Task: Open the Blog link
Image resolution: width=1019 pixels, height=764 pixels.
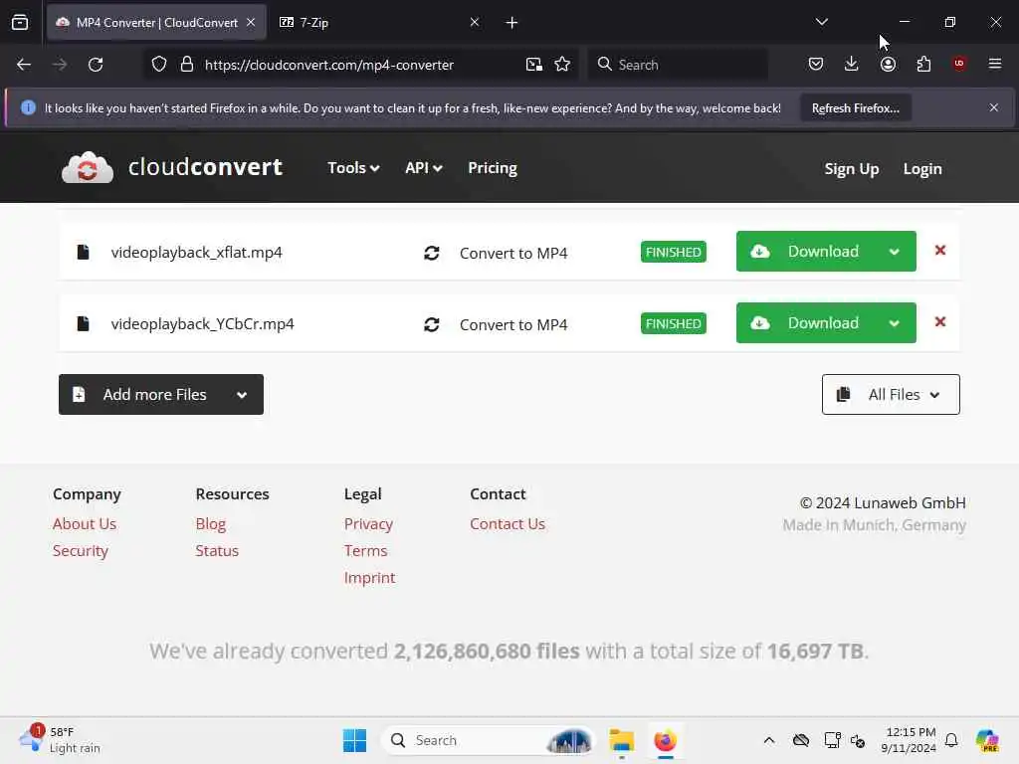Action: (x=211, y=523)
